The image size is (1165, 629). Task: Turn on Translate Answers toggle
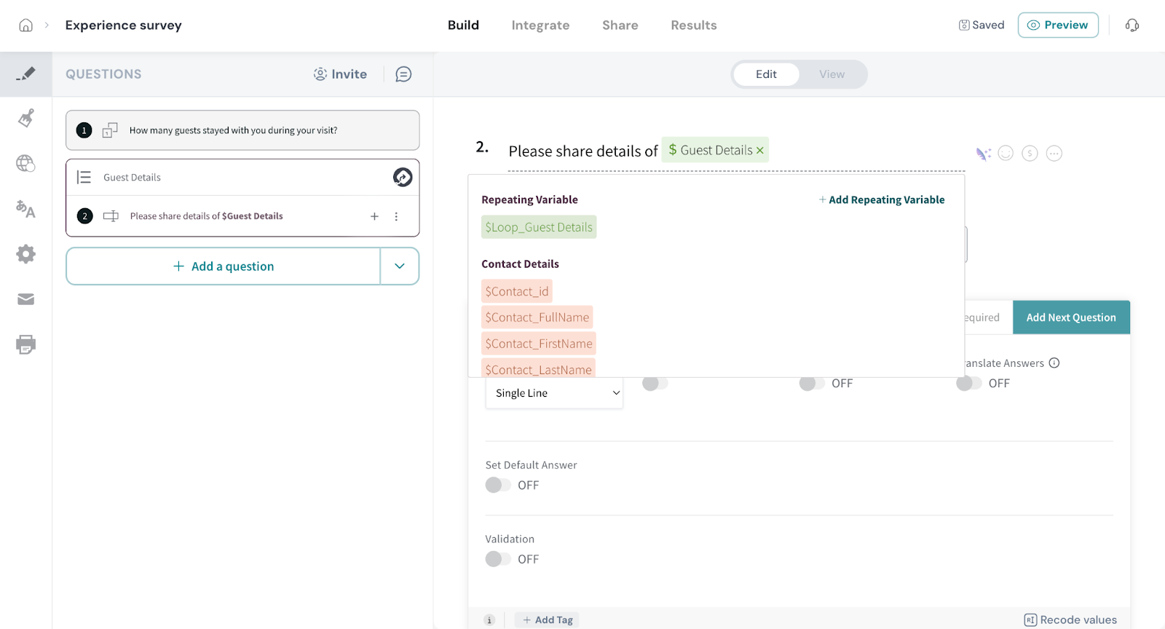pos(968,384)
